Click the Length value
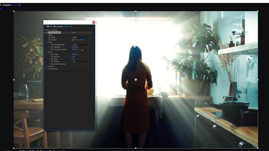This screenshot has height=151, width=269. tap(74, 54)
